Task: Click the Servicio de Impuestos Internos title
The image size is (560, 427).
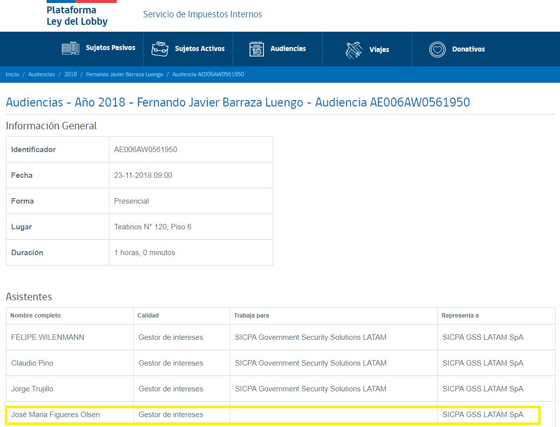Action: tap(203, 14)
